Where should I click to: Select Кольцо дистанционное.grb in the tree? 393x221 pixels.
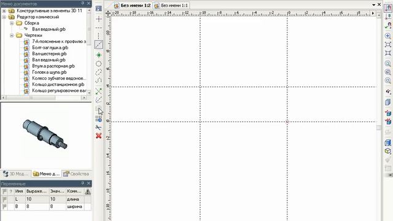point(58,85)
